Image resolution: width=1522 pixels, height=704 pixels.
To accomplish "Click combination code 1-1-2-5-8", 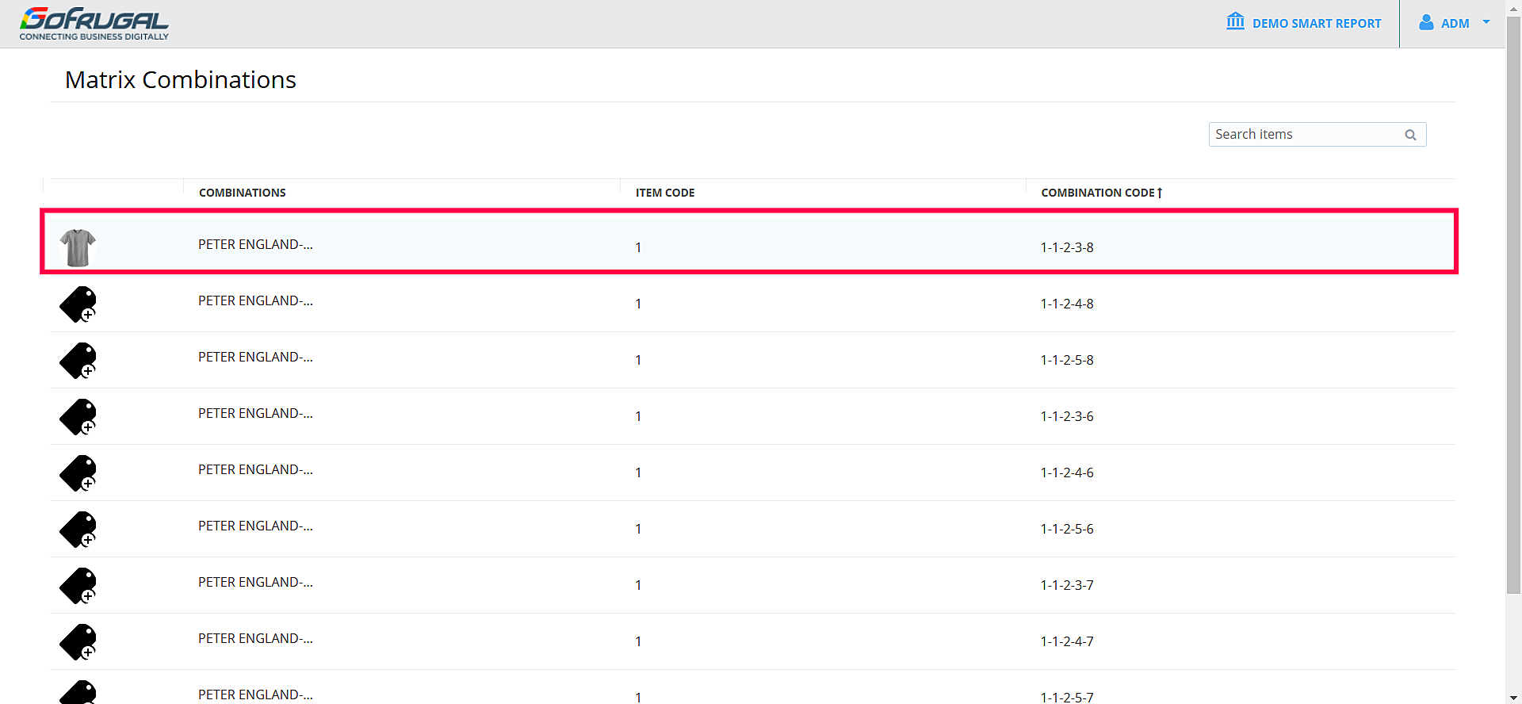I will click(x=1067, y=360).
